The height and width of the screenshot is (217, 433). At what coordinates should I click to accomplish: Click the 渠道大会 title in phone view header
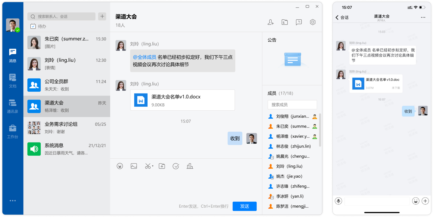tap(382, 16)
